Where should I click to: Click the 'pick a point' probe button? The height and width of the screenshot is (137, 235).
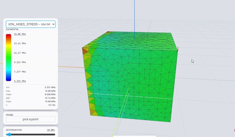(x=31, y=119)
